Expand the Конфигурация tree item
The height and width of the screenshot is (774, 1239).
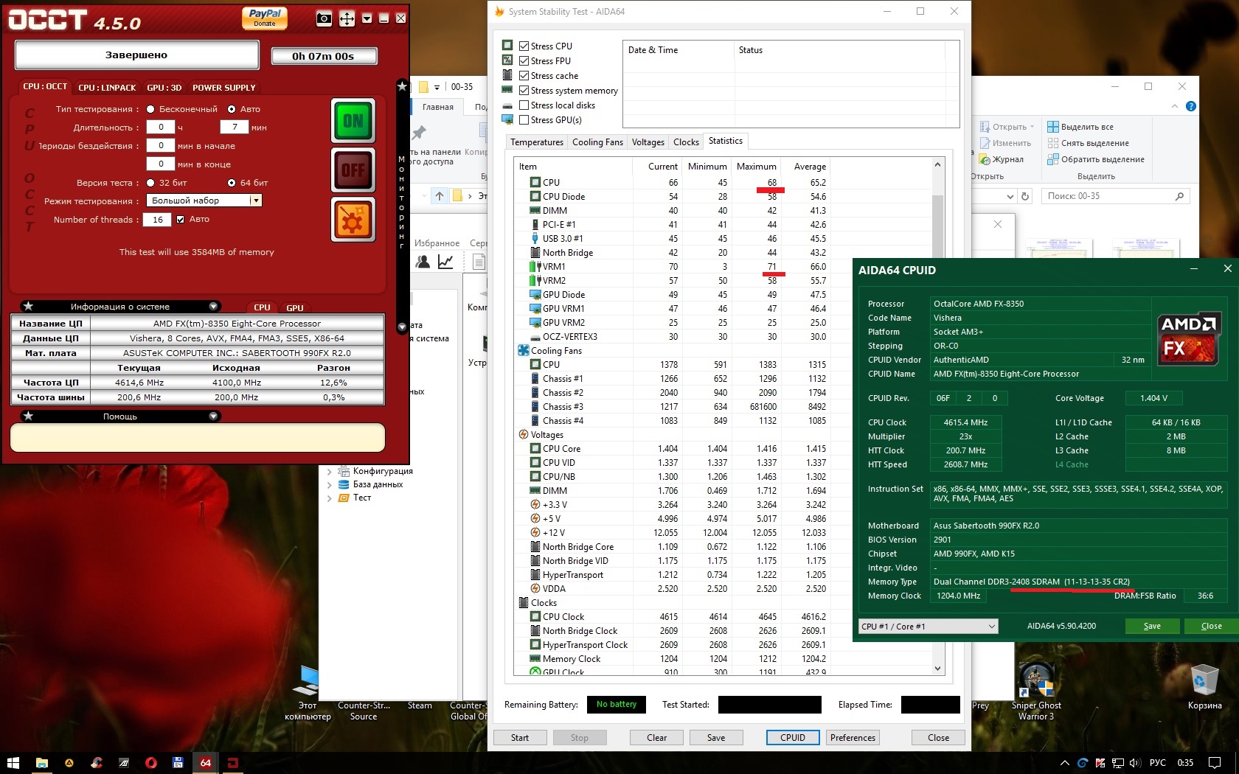coord(329,472)
